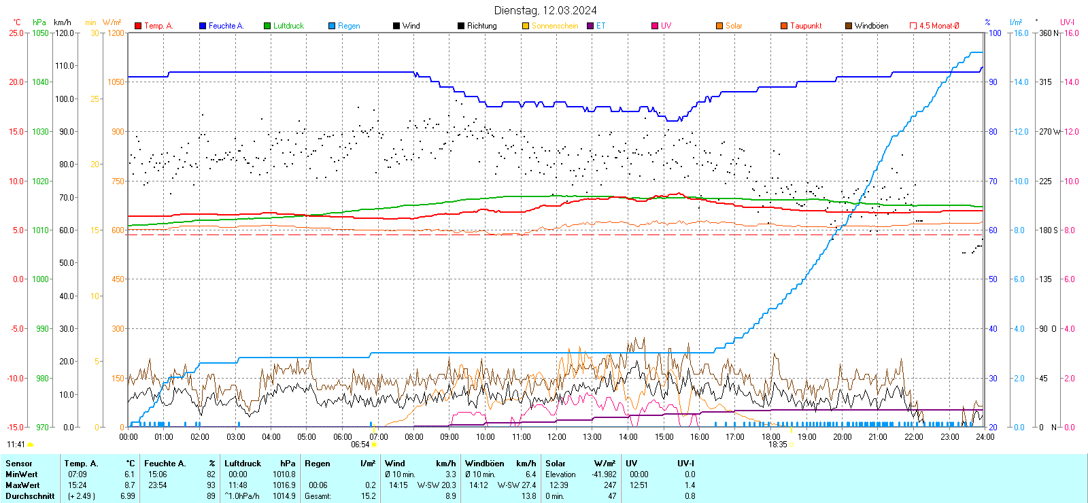1088x503 pixels.
Task: Click the magenta UV legend square
Action: tap(655, 26)
